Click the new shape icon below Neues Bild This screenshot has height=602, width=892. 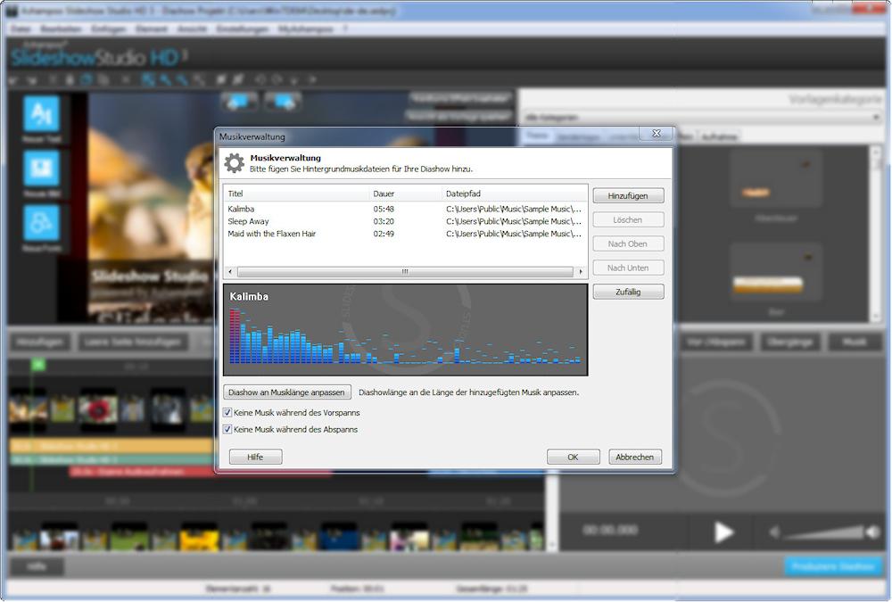(x=41, y=224)
